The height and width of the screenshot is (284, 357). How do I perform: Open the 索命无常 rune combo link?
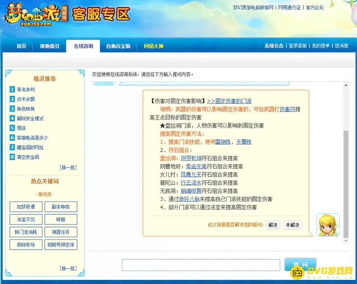click(x=196, y=166)
